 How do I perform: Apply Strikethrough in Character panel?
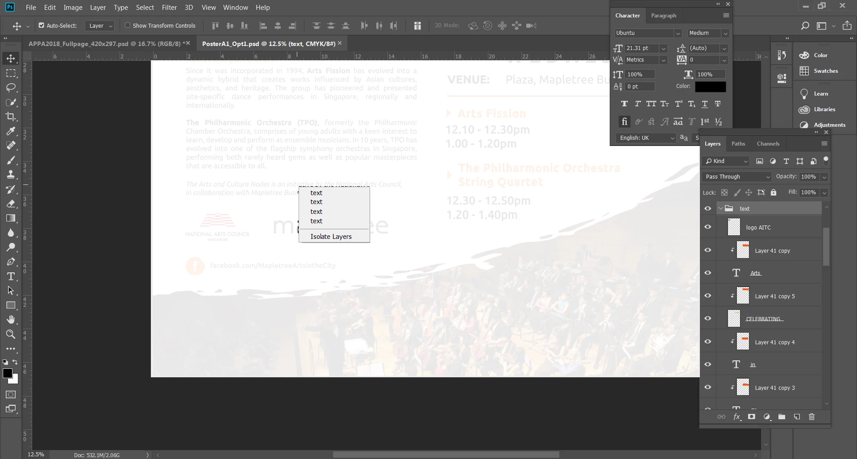coord(718,104)
